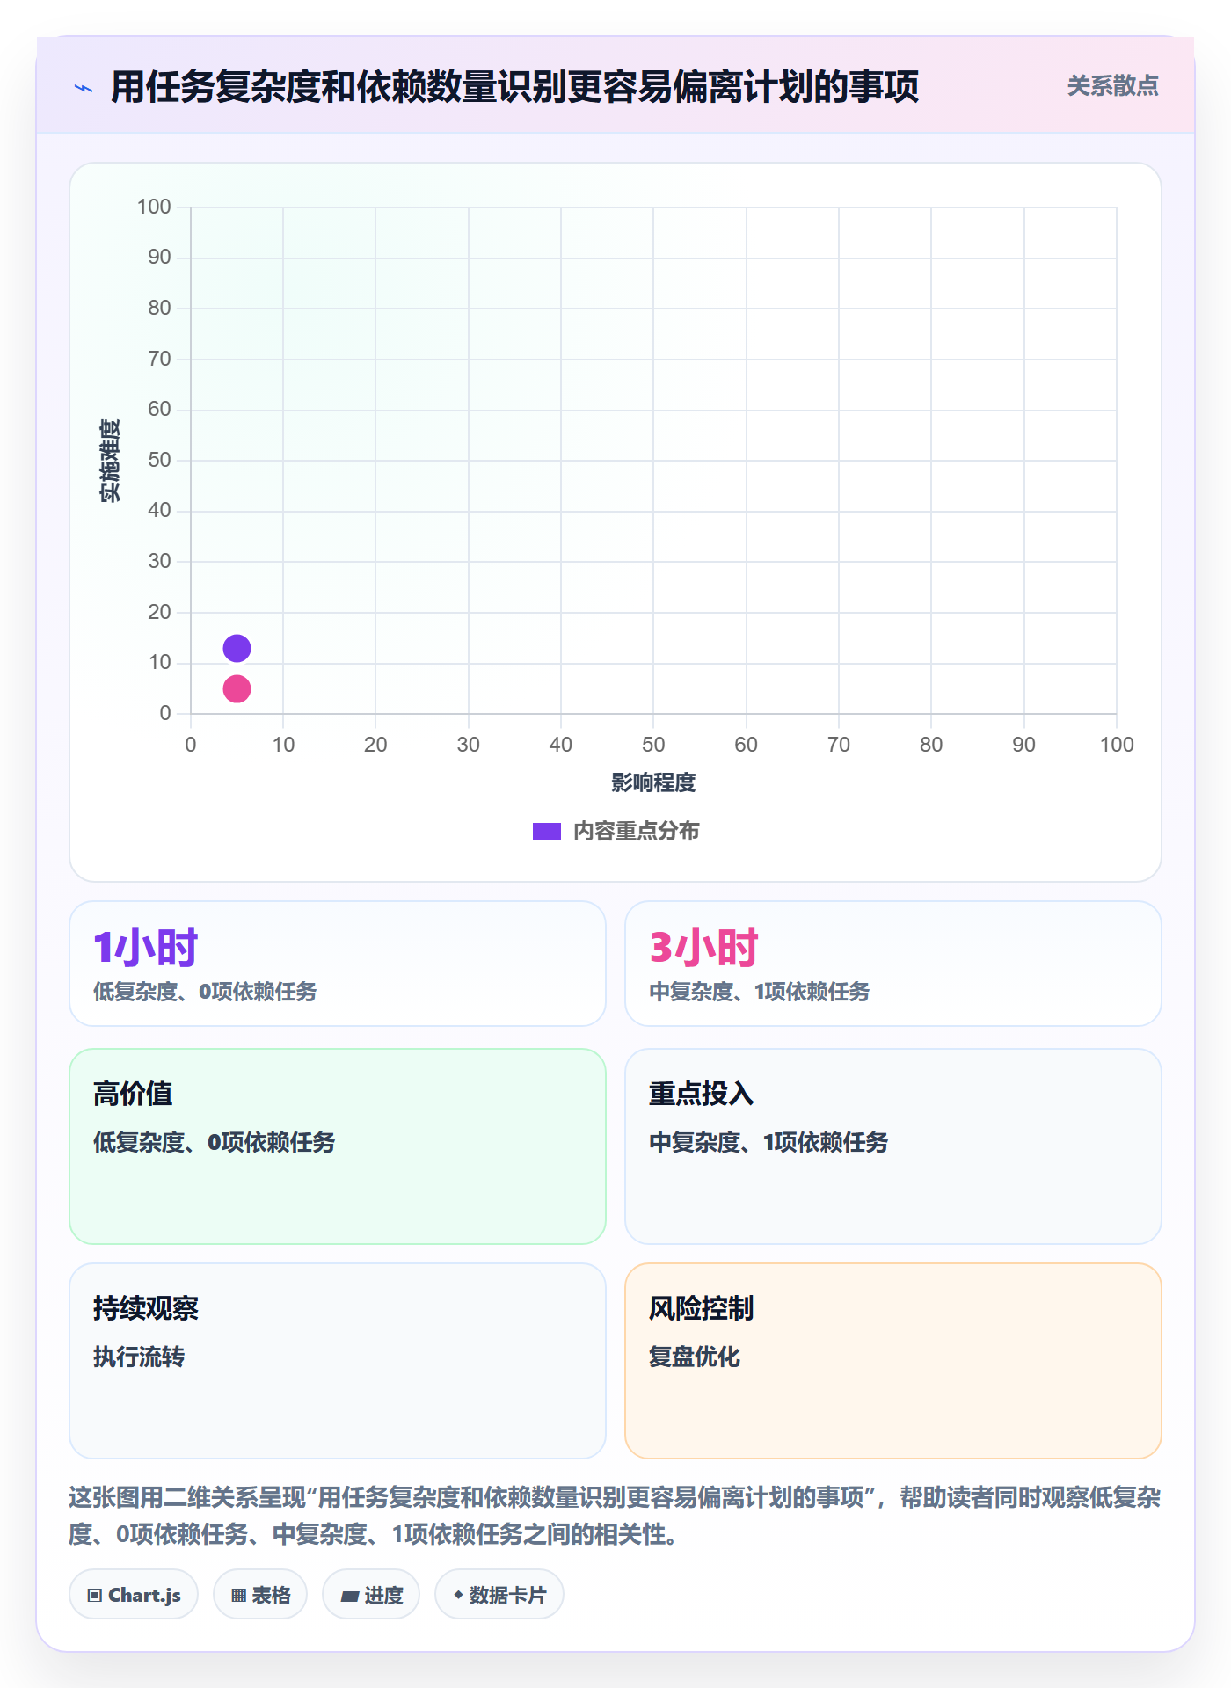Click the 影响程度 x-axis title
Screen dimensions: 1231x1688
653,782
